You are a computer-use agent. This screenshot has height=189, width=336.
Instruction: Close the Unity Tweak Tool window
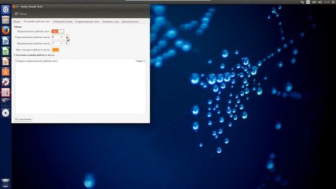coord(14,7)
